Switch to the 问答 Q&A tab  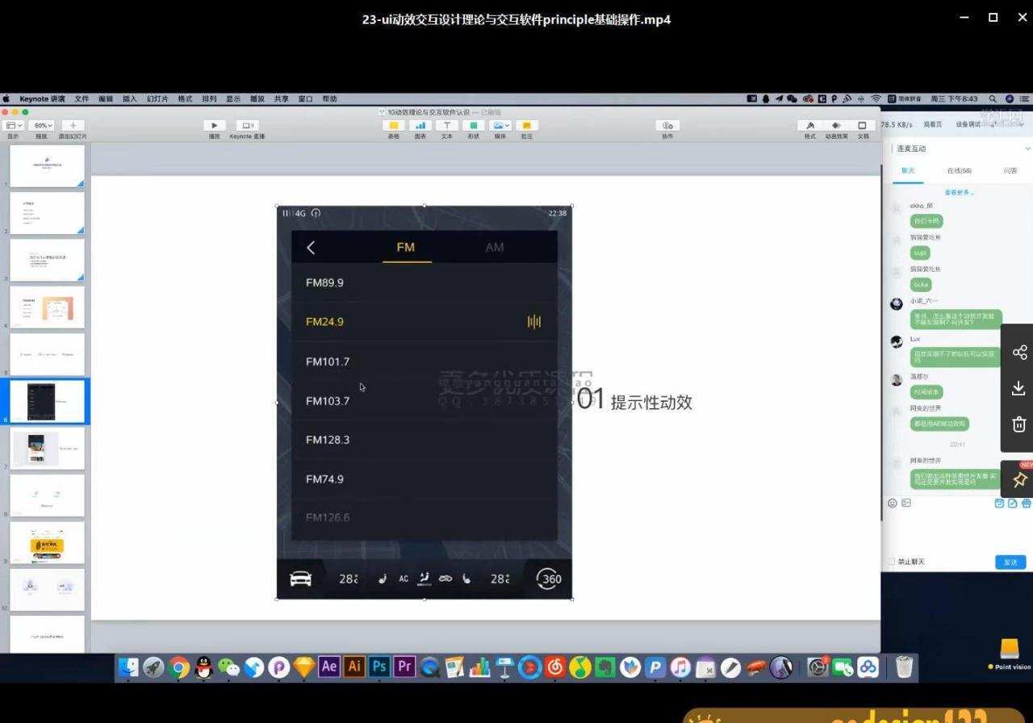click(x=1010, y=170)
